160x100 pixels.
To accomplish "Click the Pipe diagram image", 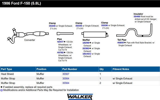I will [x=65, y=34].
